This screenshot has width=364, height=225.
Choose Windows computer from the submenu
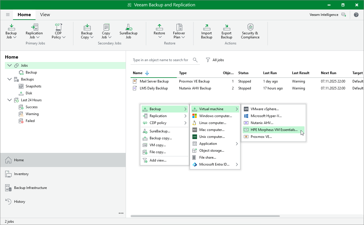[x=215, y=116]
